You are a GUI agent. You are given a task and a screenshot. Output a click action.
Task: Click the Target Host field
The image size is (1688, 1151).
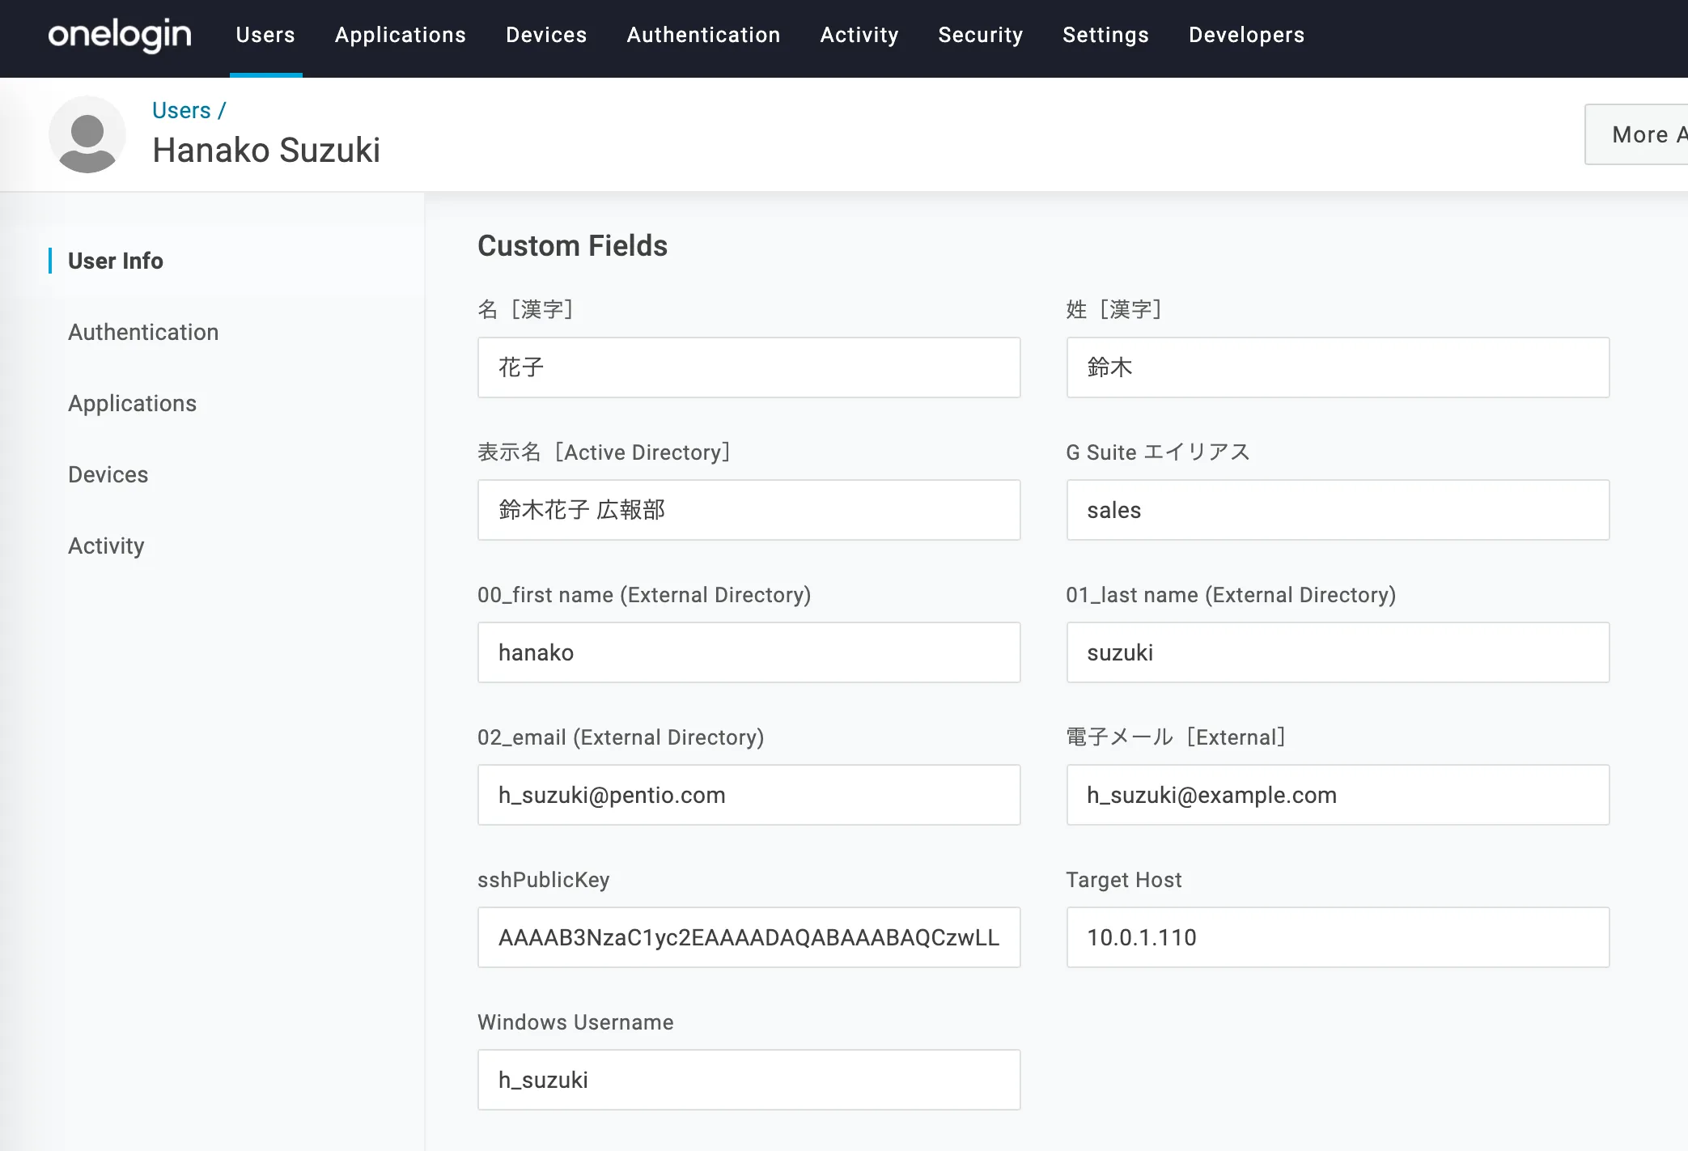[x=1337, y=937]
